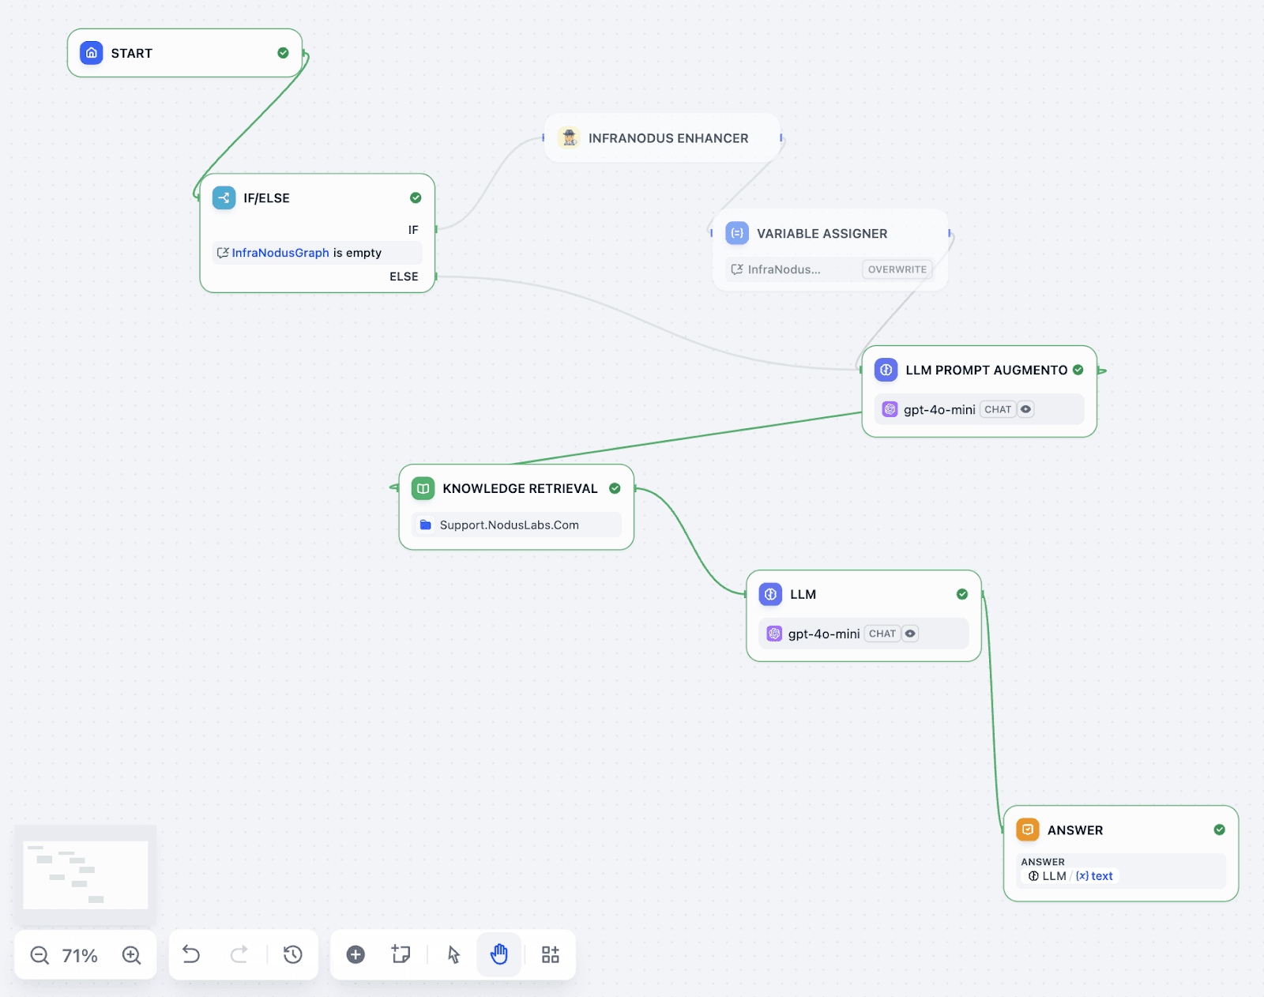
Task: Add a note with sticky note icon
Action: point(401,954)
